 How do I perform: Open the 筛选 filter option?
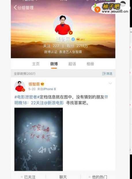[x=107, y=74]
